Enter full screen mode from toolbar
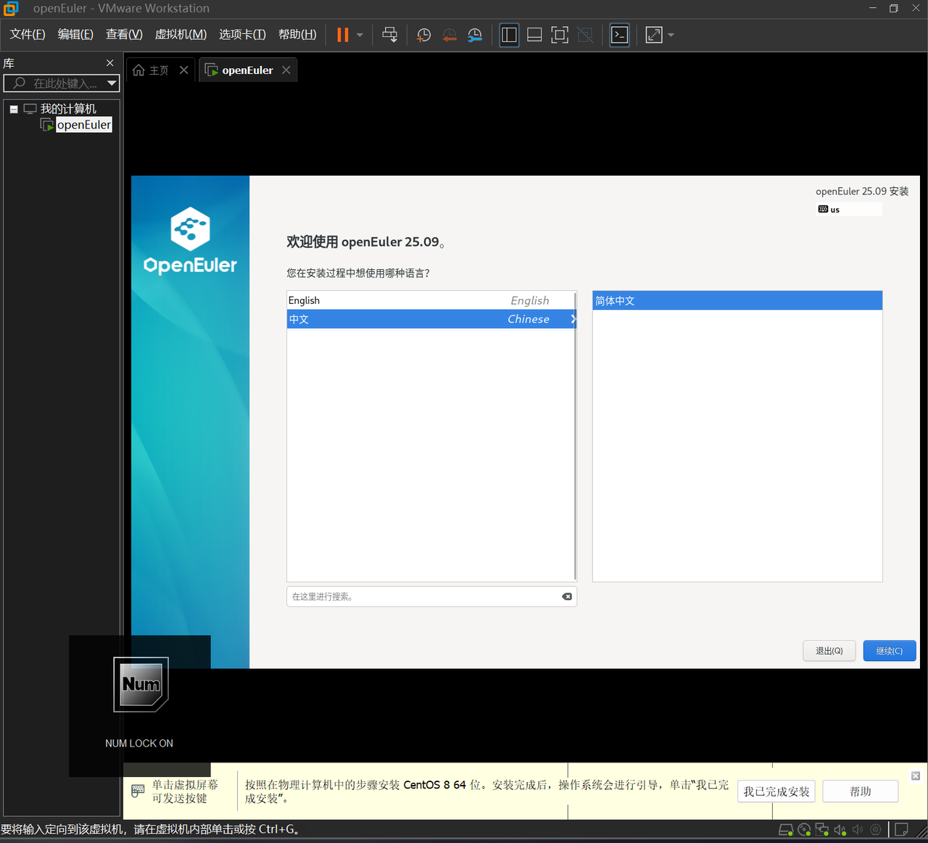 point(560,35)
